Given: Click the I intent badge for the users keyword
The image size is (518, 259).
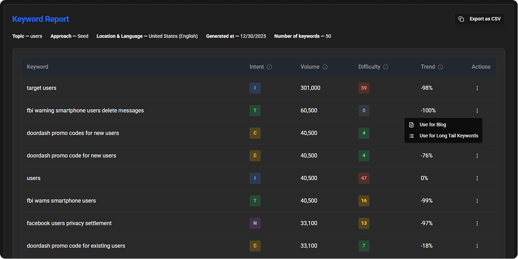Looking at the screenshot, I should (x=255, y=178).
